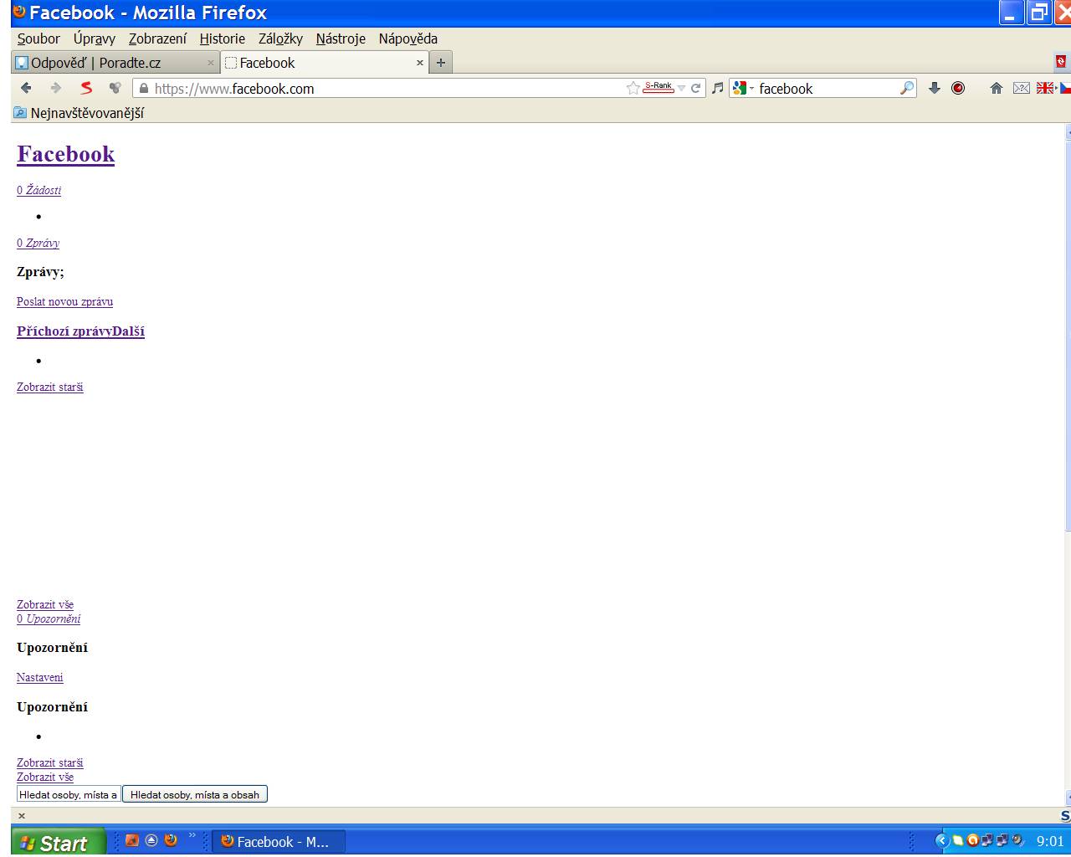Click the UK flag translation icon
Screen dimensions: 1071x857
(x=1045, y=88)
